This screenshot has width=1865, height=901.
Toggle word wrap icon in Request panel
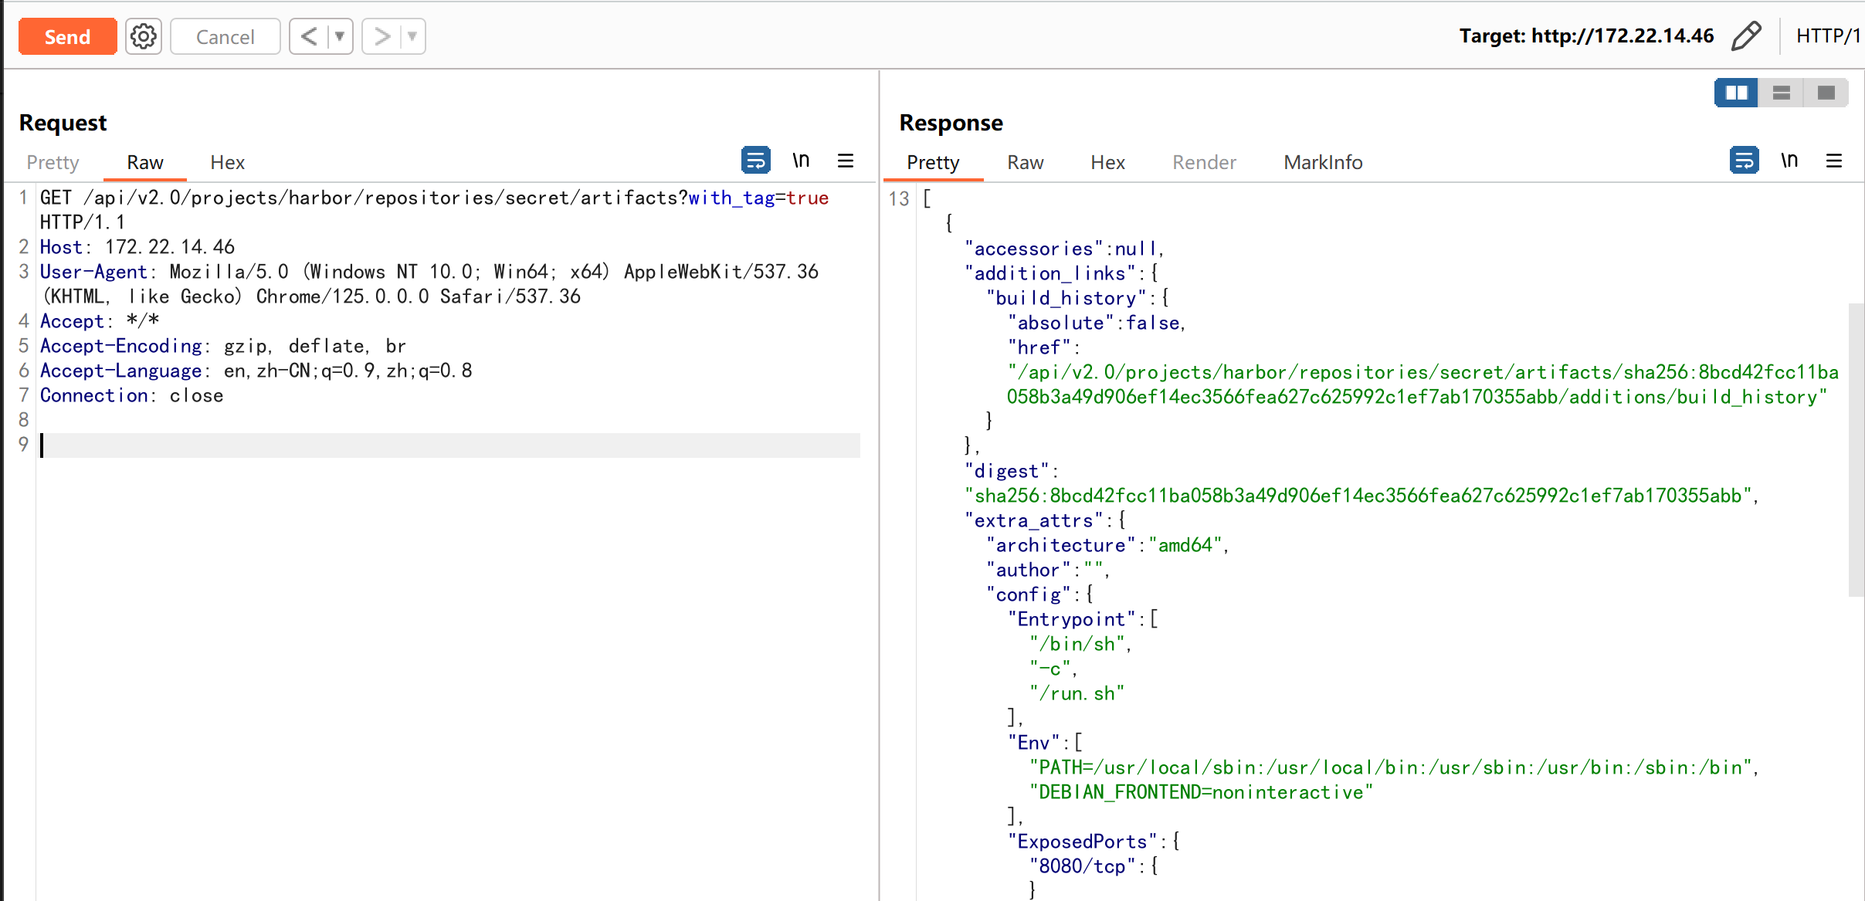click(755, 161)
